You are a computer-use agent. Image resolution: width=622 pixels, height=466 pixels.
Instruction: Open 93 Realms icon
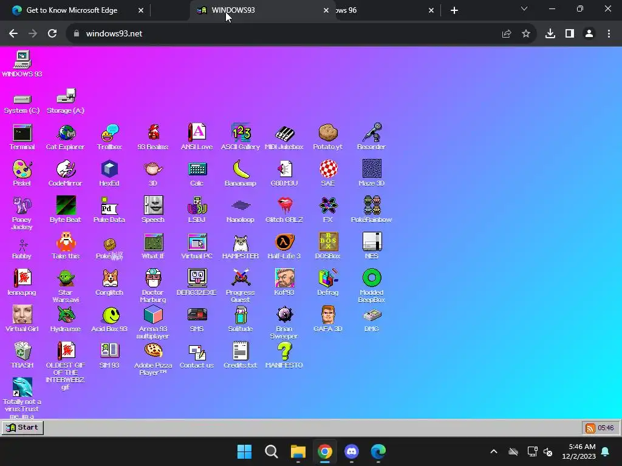tap(153, 137)
